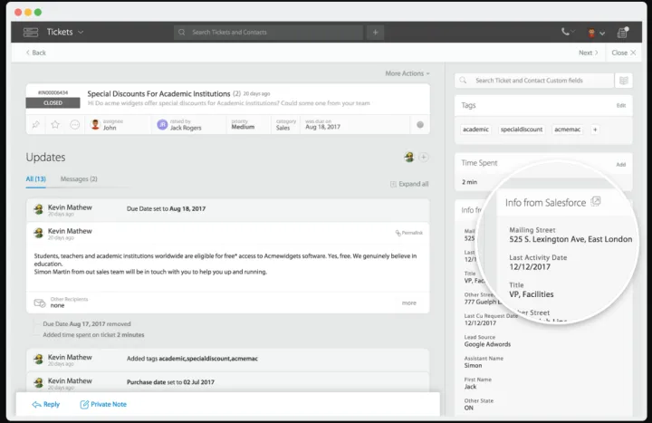Image resolution: width=652 pixels, height=423 pixels.
Task: Click follower avatar beside Updates heading
Action: (x=409, y=157)
